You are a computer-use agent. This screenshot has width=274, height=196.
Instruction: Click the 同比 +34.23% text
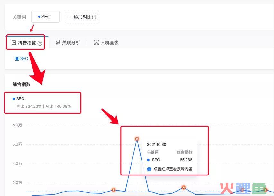tap(29, 107)
